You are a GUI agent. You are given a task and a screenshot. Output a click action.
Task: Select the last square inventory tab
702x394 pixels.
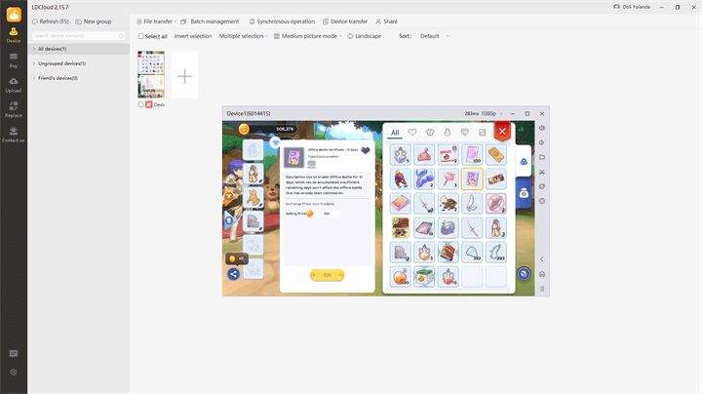point(483,132)
